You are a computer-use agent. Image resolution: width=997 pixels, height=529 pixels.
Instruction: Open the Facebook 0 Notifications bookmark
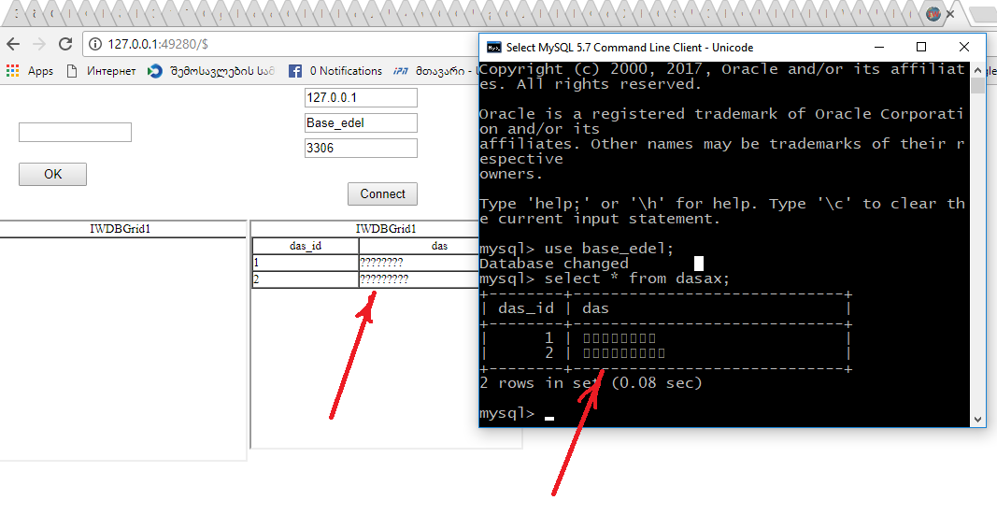coord(335,71)
